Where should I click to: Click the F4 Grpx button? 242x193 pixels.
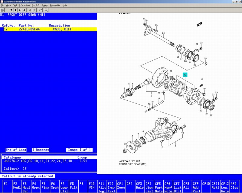36,186
